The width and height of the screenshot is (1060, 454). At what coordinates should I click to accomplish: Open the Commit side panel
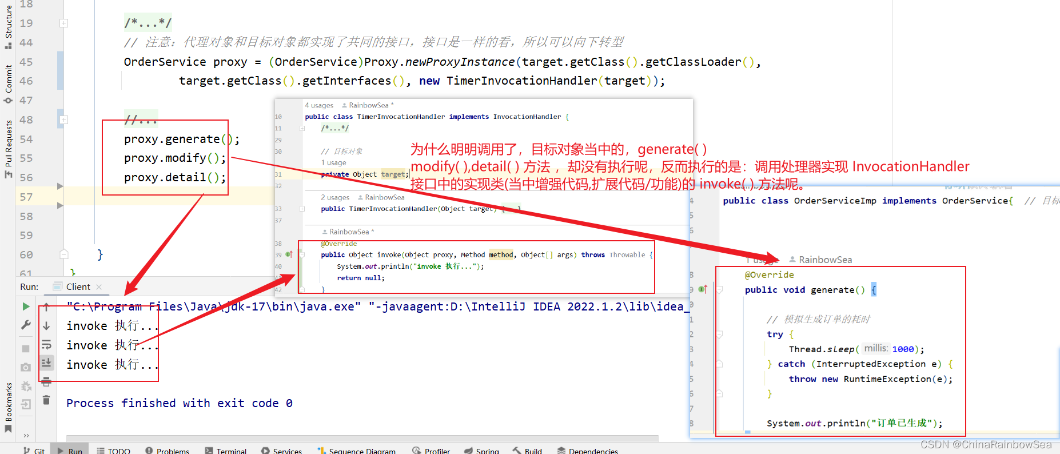pos(8,84)
